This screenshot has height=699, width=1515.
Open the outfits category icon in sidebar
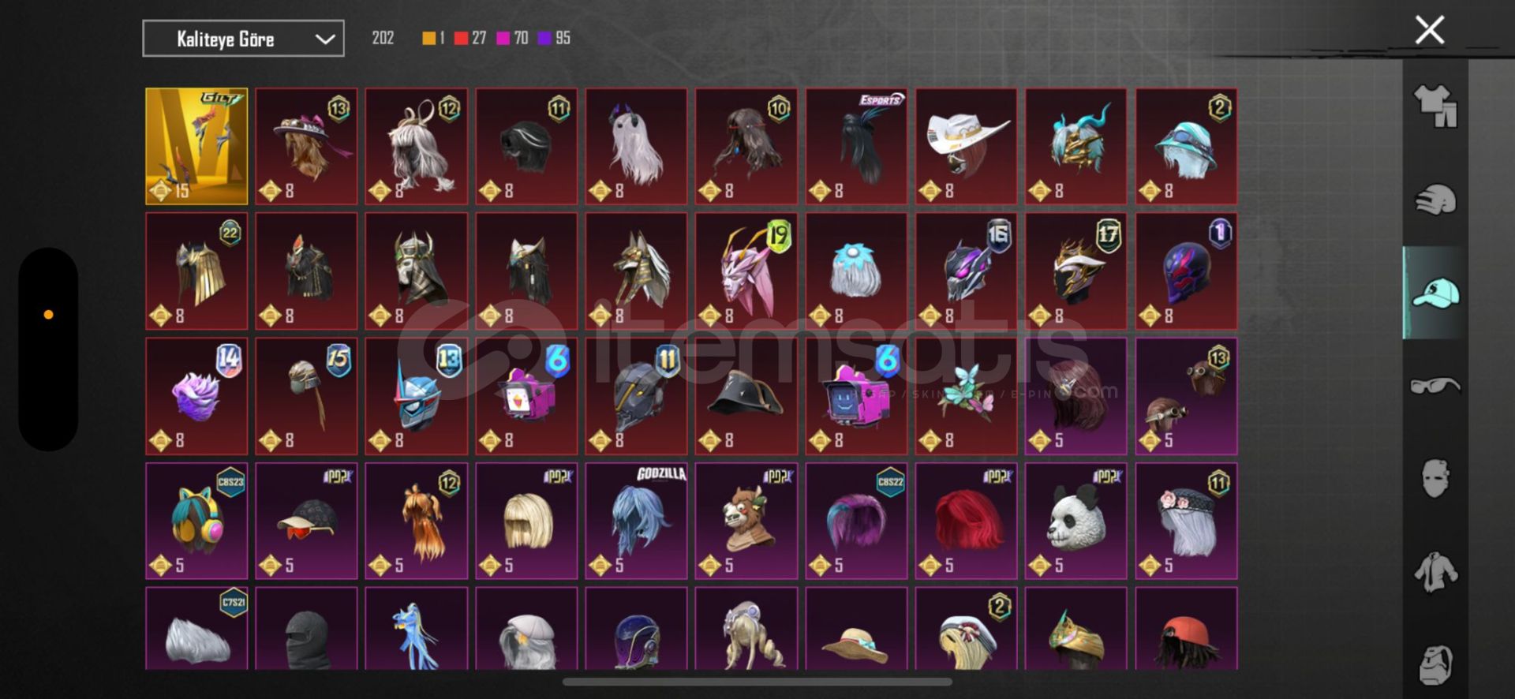(1435, 107)
